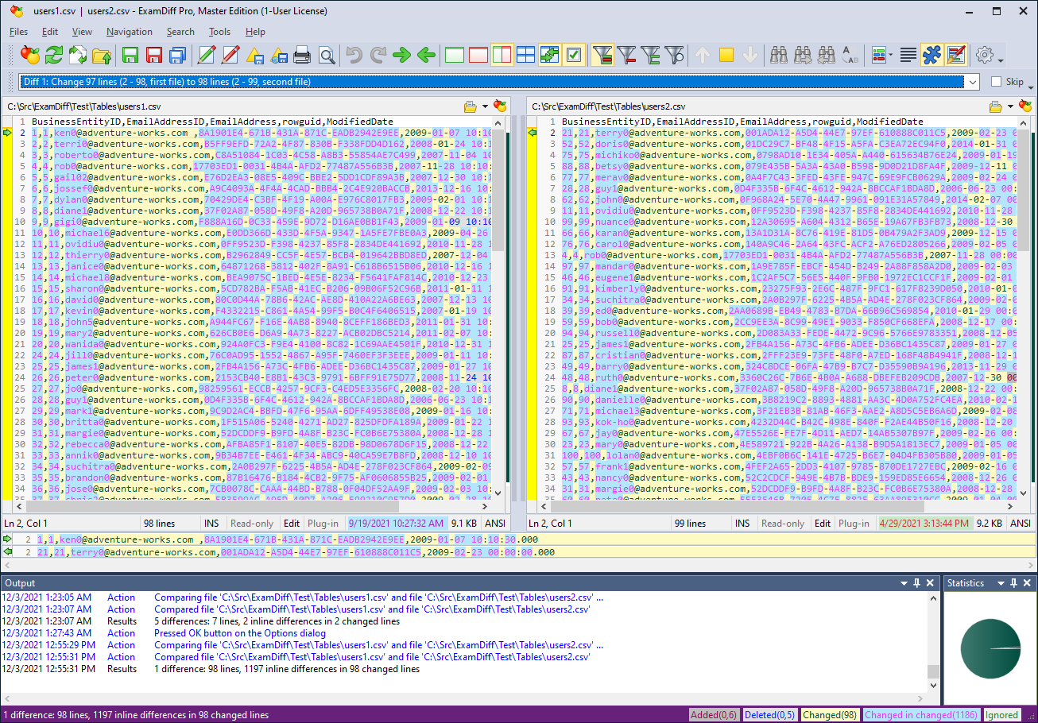The width and height of the screenshot is (1038, 723).
Task: Click the statistics pie chart
Action: pos(990,648)
